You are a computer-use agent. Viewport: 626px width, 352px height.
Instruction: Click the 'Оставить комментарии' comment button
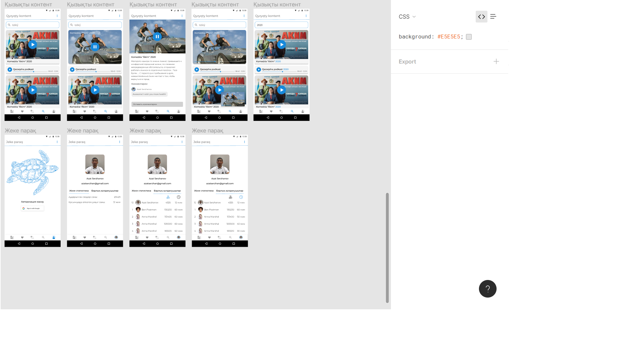157,104
